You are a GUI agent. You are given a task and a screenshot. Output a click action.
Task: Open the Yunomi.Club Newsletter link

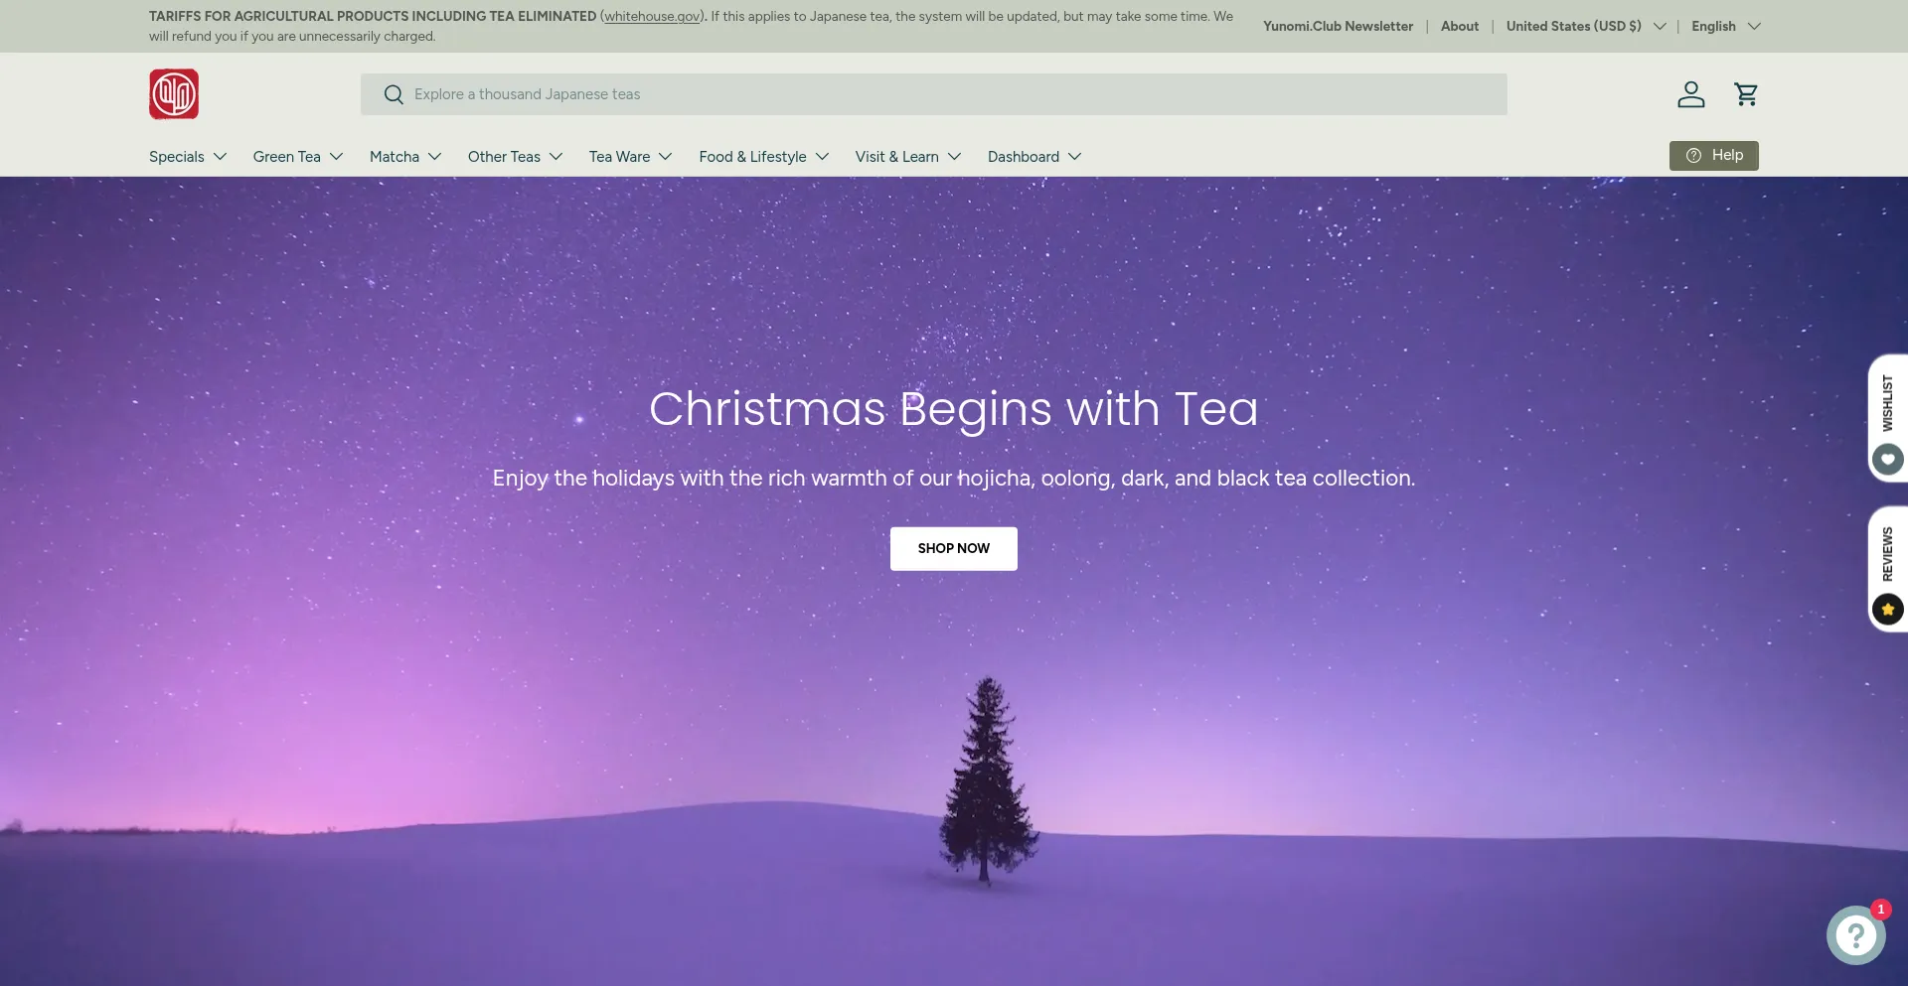click(1338, 27)
